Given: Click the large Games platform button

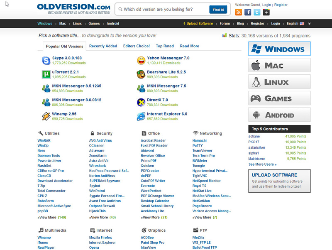Looking at the screenshot, I should tap(279, 98).
